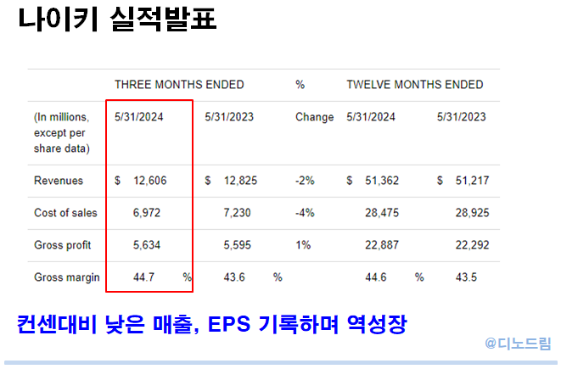The height and width of the screenshot is (369, 561).
Task: Click the gross margin value 43.6
Action: [234, 277]
